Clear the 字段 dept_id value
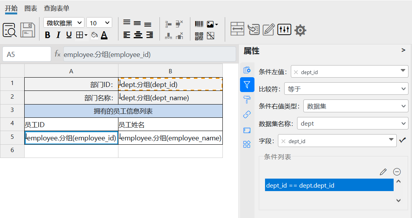 (283, 141)
